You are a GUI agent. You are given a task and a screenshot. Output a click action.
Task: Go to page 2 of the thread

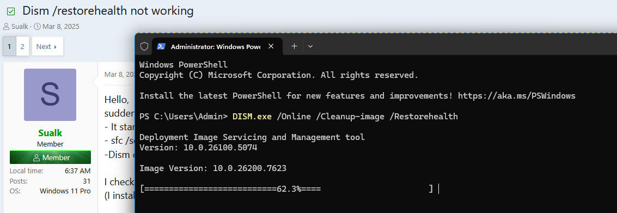[x=22, y=46]
